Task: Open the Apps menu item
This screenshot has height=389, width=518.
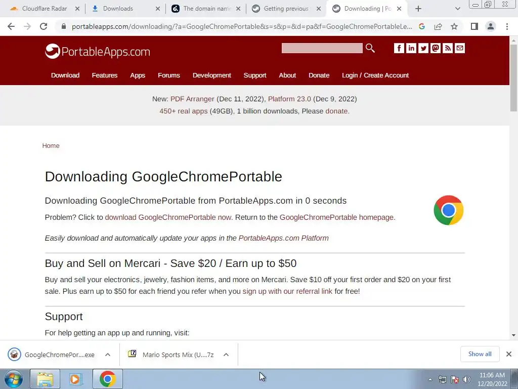Action: [x=138, y=75]
